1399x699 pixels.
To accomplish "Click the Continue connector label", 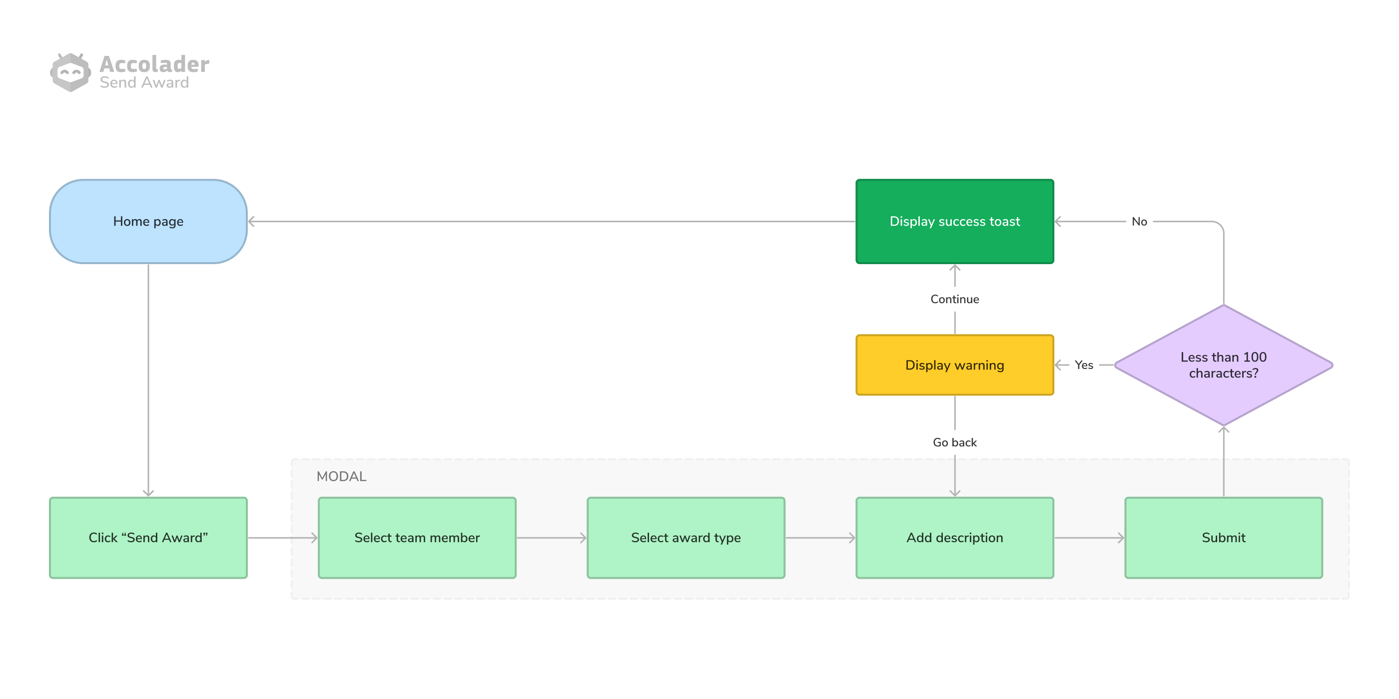I will pyautogui.click(x=954, y=299).
